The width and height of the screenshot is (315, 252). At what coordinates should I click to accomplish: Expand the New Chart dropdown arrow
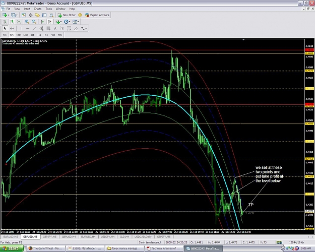click(8, 15)
